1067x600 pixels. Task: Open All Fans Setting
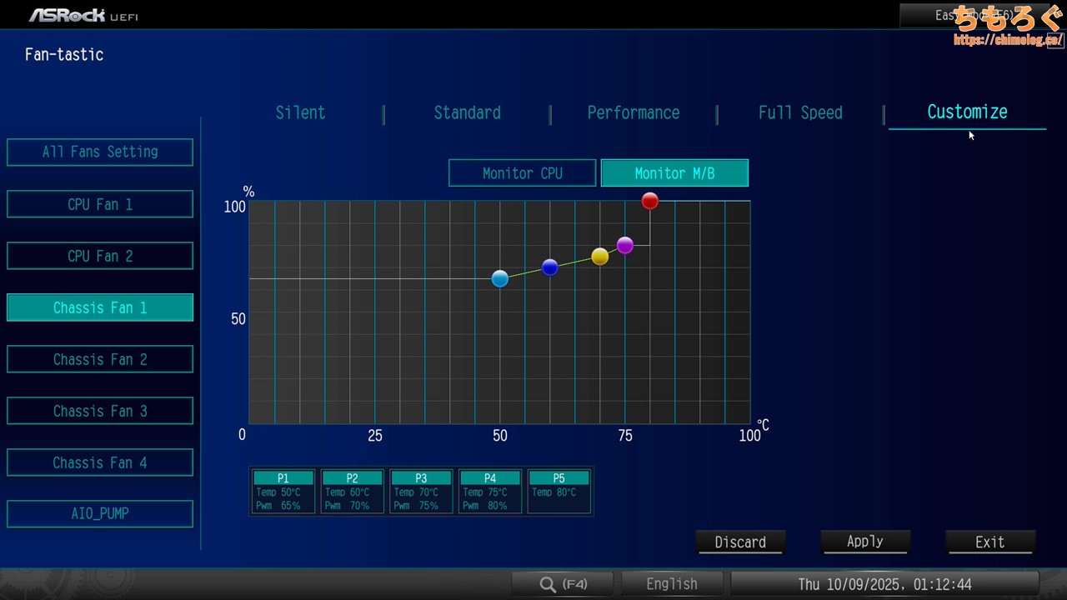coord(100,152)
